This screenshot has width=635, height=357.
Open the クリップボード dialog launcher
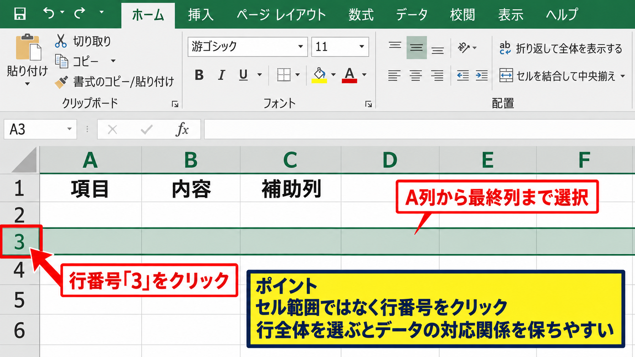coord(175,104)
